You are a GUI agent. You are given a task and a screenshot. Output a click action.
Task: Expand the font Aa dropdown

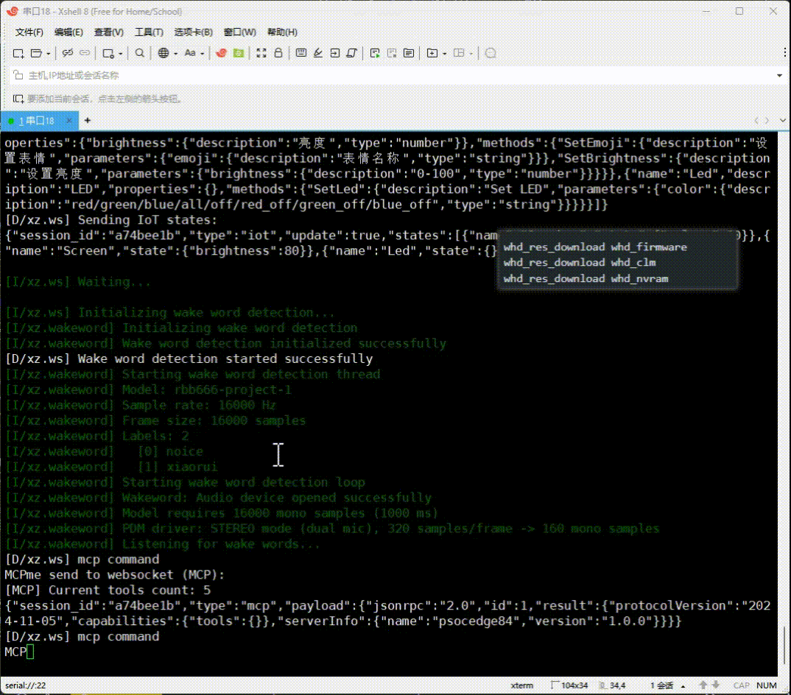pos(203,54)
